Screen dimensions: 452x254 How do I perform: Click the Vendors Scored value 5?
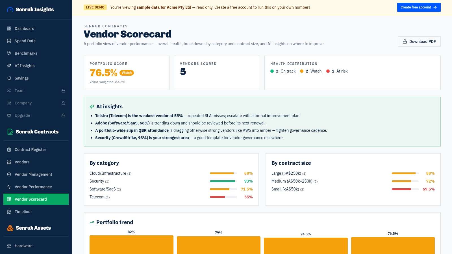click(x=183, y=72)
